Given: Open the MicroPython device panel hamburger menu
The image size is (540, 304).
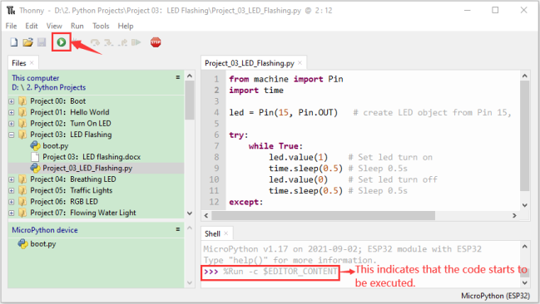Looking at the screenshot, I should coord(178,229).
